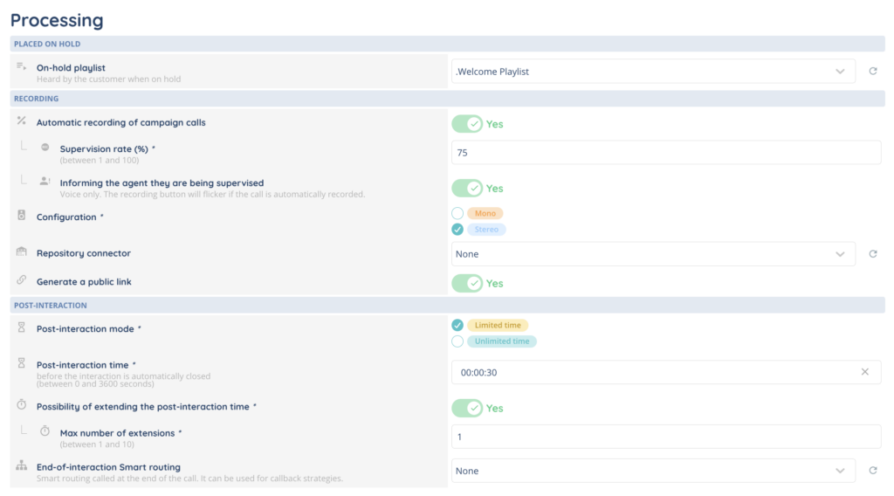Click the routing icon beside End-of-interaction Smart routing
This screenshot has height=496, width=894.
point(22,467)
